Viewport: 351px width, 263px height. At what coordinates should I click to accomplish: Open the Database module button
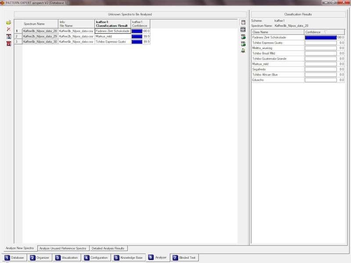point(15,258)
